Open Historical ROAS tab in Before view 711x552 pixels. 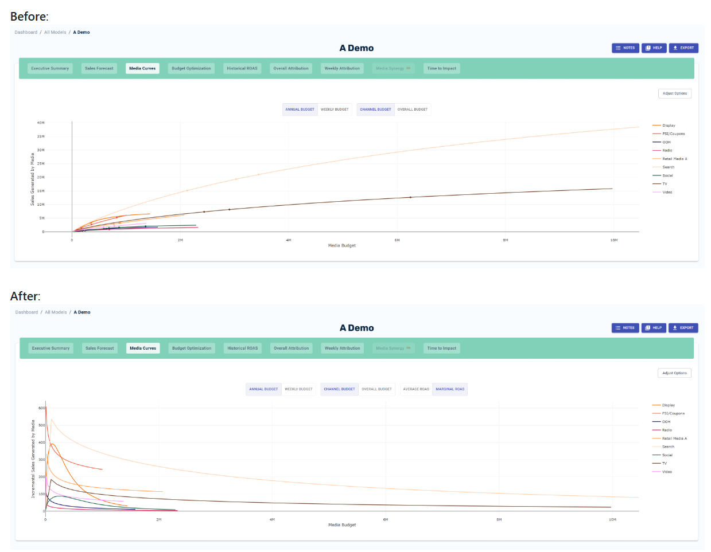click(x=242, y=68)
